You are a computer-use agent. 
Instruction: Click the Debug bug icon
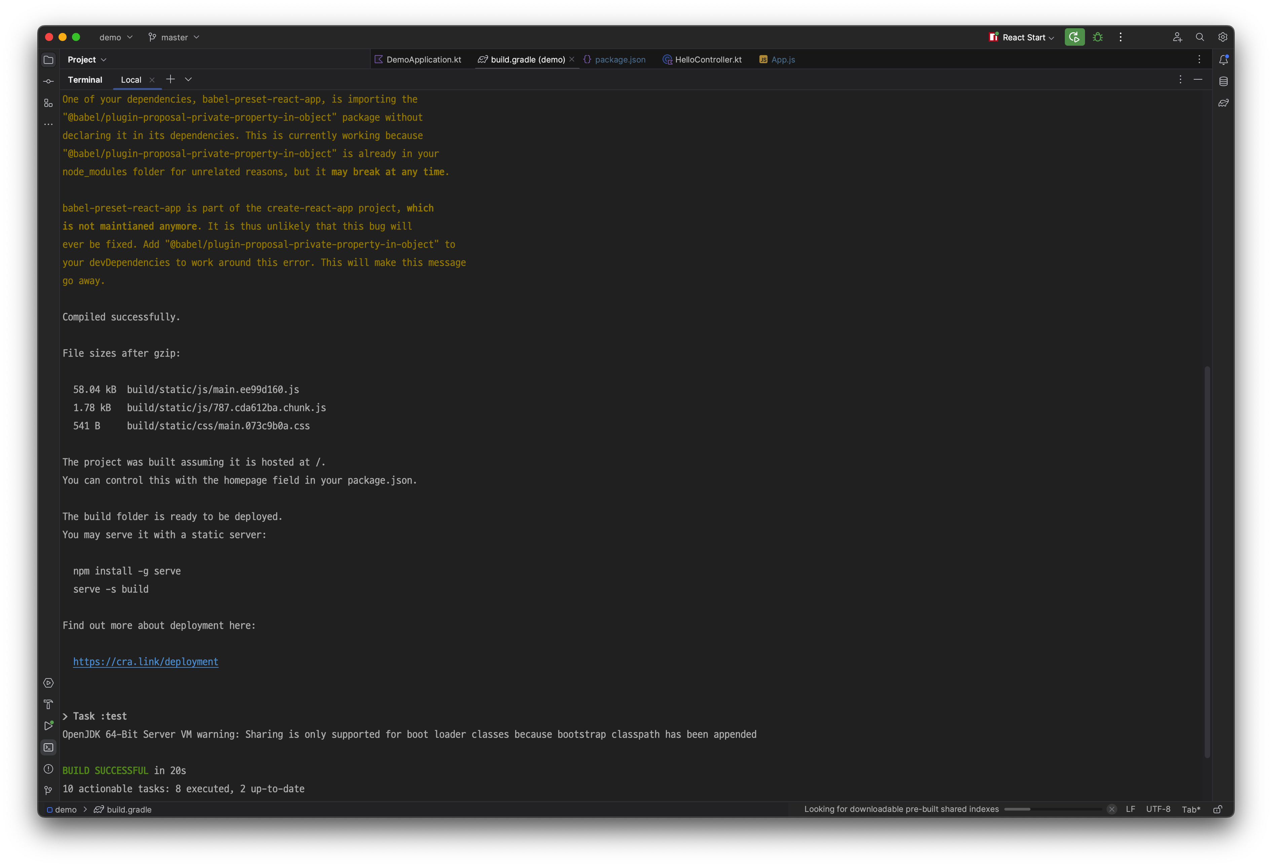tap(1097, 37)
